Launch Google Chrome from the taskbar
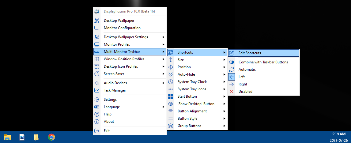The image size is (351, 143). click(51, 137)
